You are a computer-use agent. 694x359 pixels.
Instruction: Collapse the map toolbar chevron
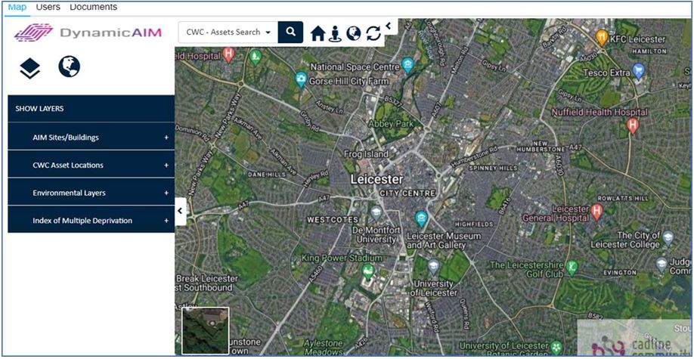click(x=389, y=26)
